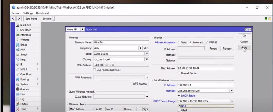Screen dimensions: 273x112
Task: Collapse the DHCP Server Range arrow
Action: [232, 101]
